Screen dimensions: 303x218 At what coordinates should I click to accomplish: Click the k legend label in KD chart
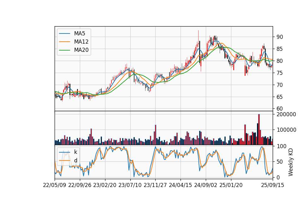(75, 152)
